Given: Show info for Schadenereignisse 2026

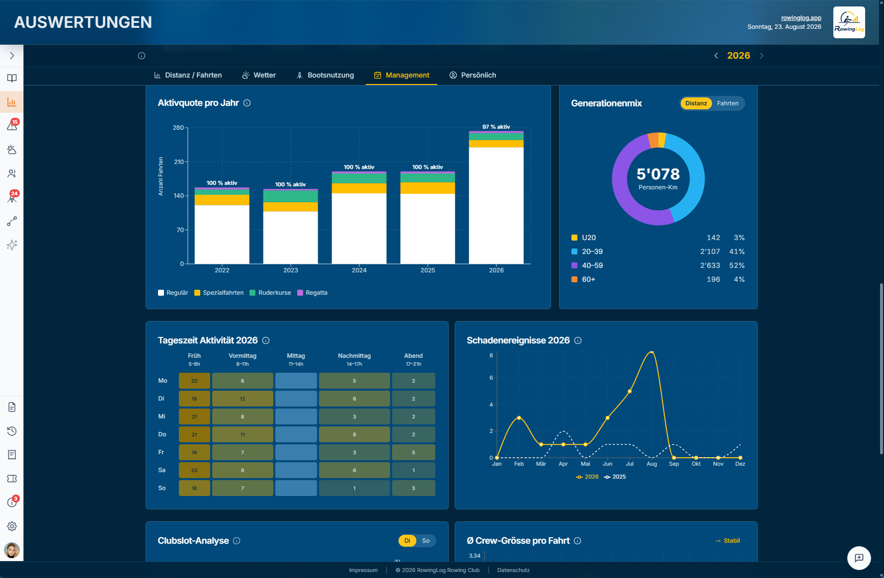Looking at the screenshot, I should 578,340.
